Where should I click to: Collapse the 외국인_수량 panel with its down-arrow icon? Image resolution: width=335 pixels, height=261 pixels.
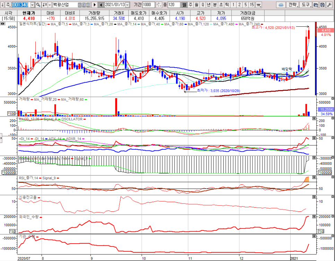314,217
